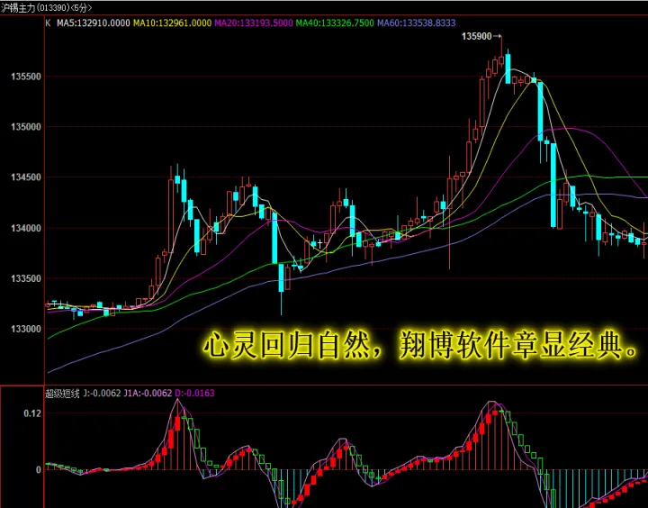
Task: Click the 135000 price axis label
Action: [x=25, y=127]
